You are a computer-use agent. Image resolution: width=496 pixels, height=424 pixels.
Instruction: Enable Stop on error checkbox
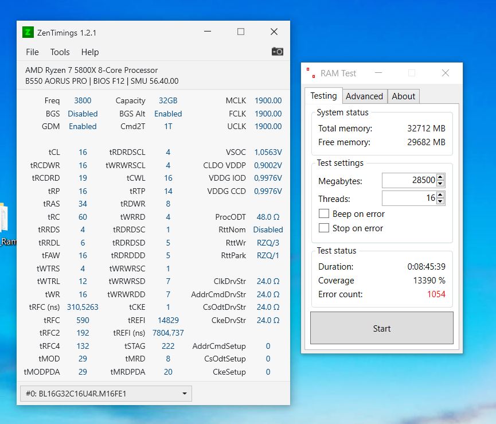point(323,228)
